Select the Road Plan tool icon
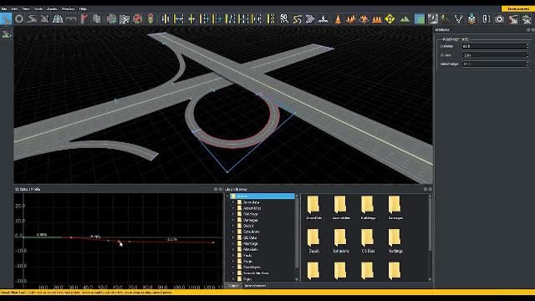Screen dimensions: 535x301 pos(6,18)
